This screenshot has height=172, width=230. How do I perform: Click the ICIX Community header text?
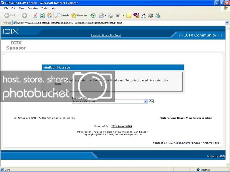click(x=200, y=35)
